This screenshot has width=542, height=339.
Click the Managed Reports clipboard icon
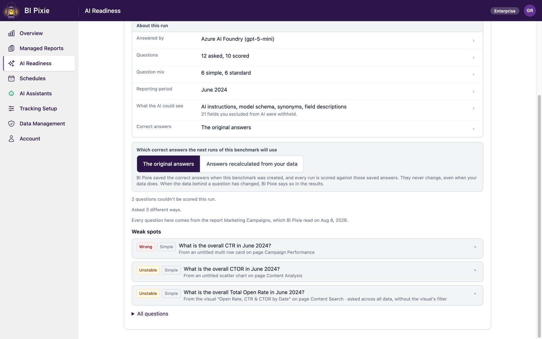(12, 48)
